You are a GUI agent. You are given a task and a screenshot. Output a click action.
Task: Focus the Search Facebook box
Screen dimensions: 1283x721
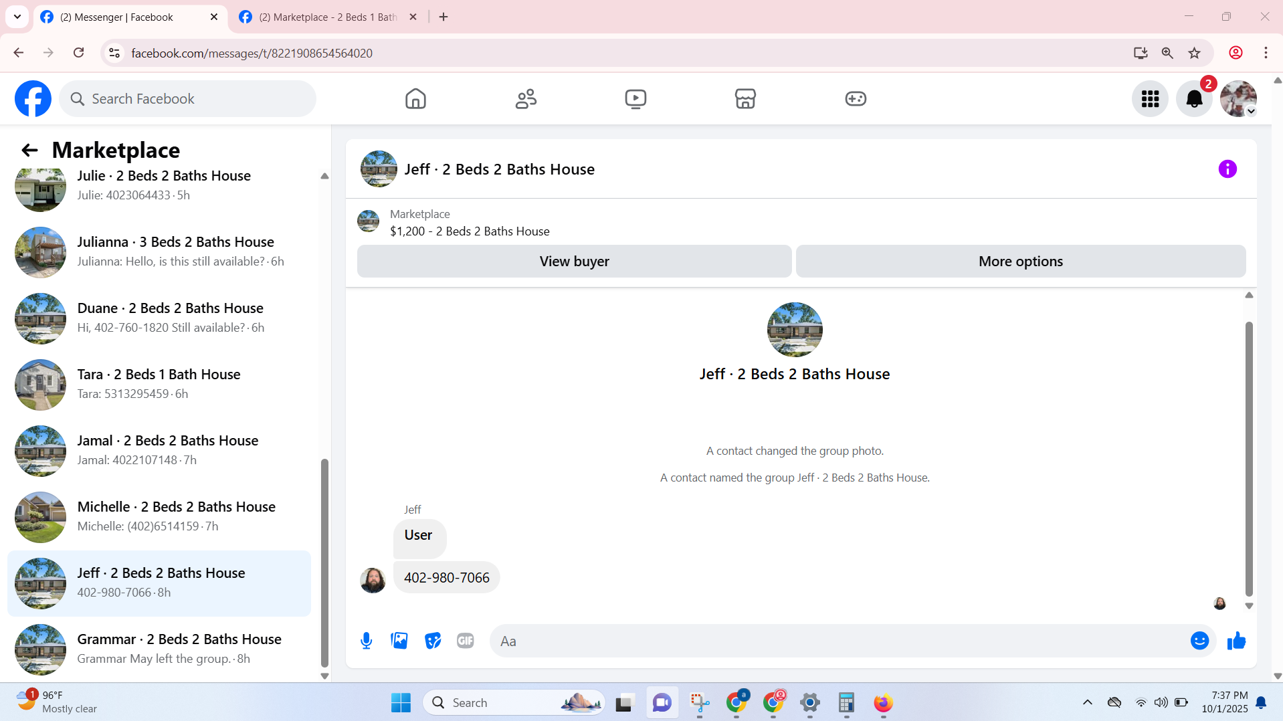pos(188,99)
